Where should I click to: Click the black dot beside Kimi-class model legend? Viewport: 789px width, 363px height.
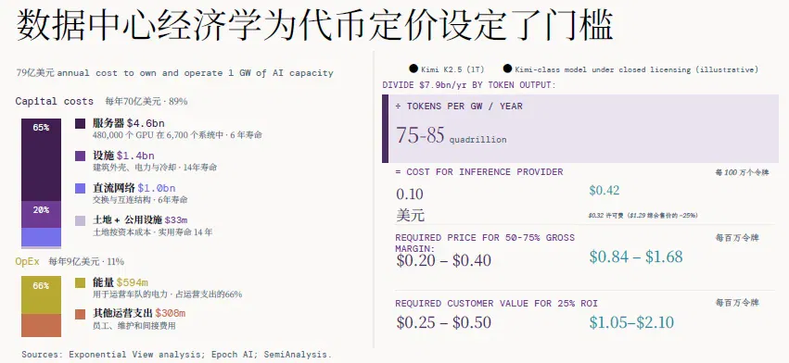click(507, 69)
